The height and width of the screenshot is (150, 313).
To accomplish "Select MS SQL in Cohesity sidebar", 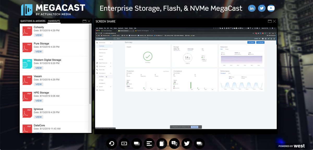I will (x=101, y=60).
